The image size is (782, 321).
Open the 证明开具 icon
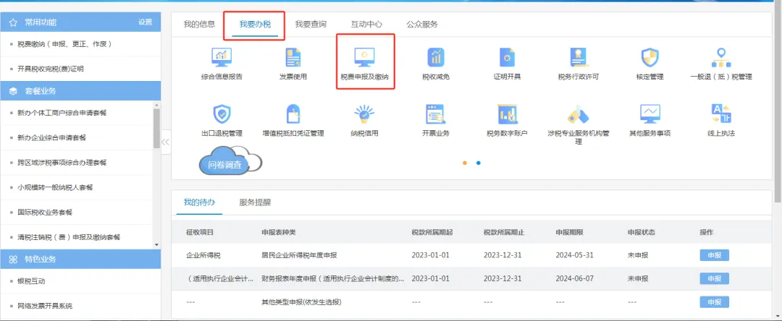pos(507,58)
